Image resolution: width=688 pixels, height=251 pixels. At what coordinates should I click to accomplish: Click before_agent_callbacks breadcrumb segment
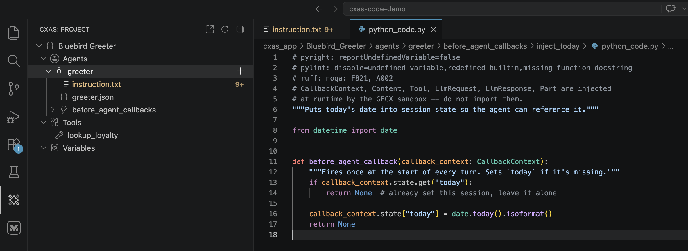tap(485, 46)
